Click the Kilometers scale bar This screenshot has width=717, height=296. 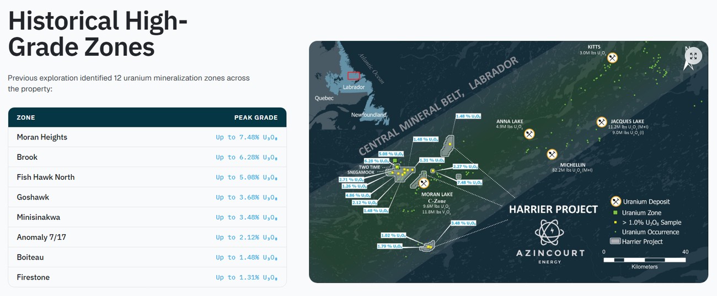click(644, 259)
